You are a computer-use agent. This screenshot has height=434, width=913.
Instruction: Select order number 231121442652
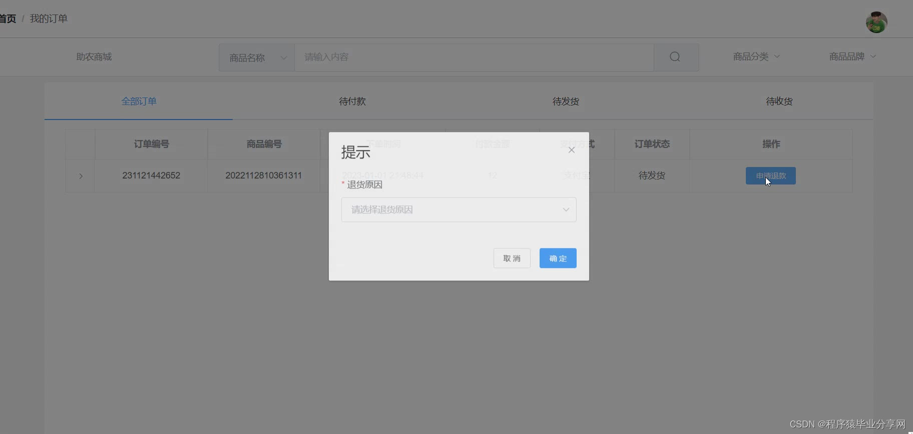pyautogui.click(x=151, y=175)
